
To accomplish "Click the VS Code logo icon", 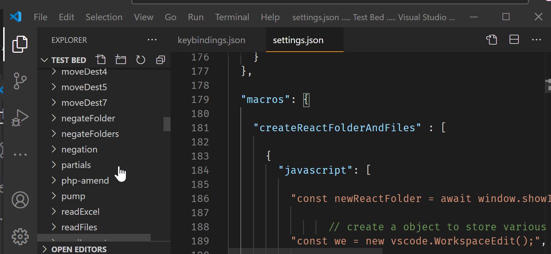I will (16, 17).
